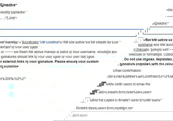Viewport: 173px width, 121px height.
Task: Uncheck 'Allow other users to email me'
Action: click(x=101, y=84)
